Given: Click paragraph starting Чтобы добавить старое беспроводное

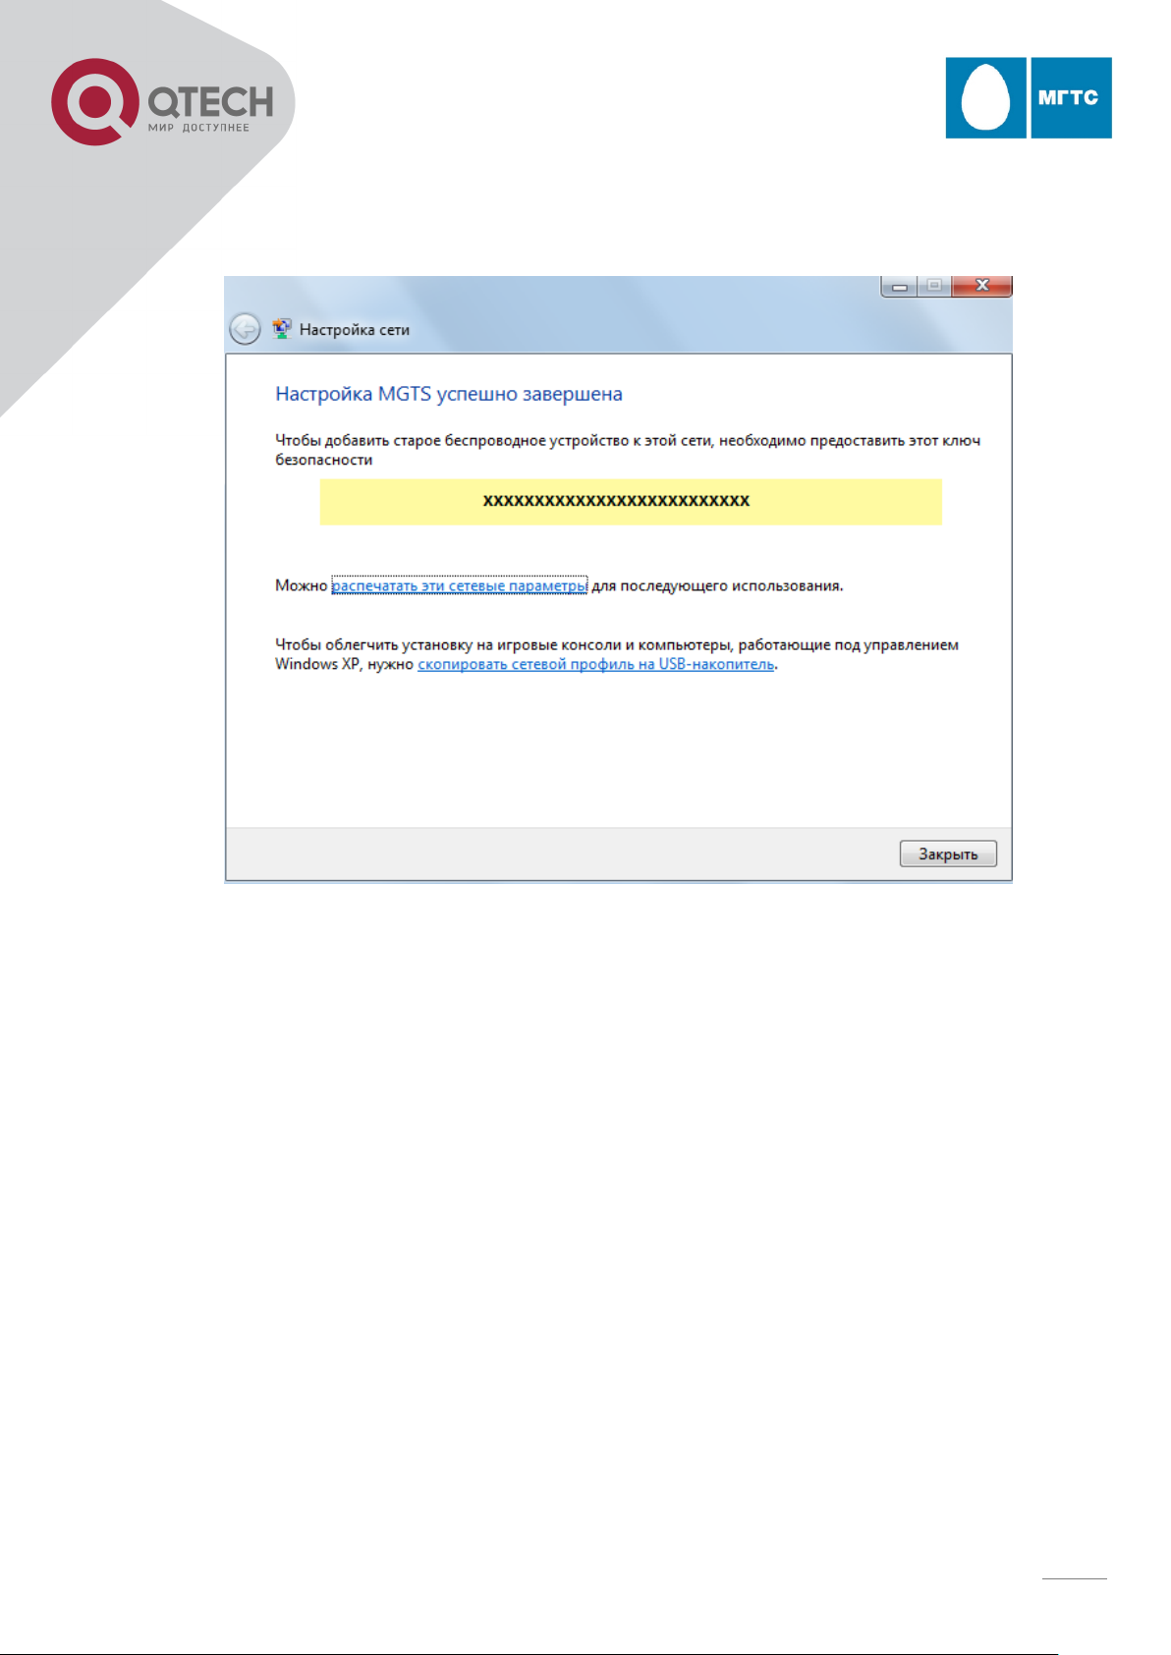Looking at the screenshot, I should click(x=628, y=450).
